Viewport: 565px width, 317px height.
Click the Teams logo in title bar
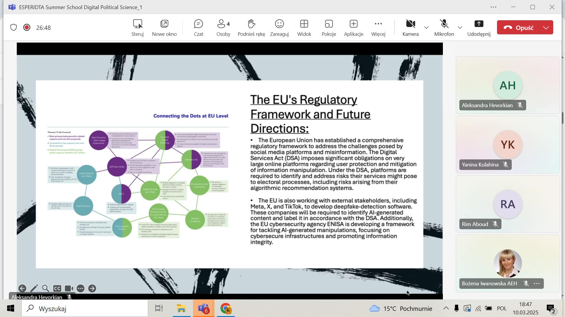[12, 7]
